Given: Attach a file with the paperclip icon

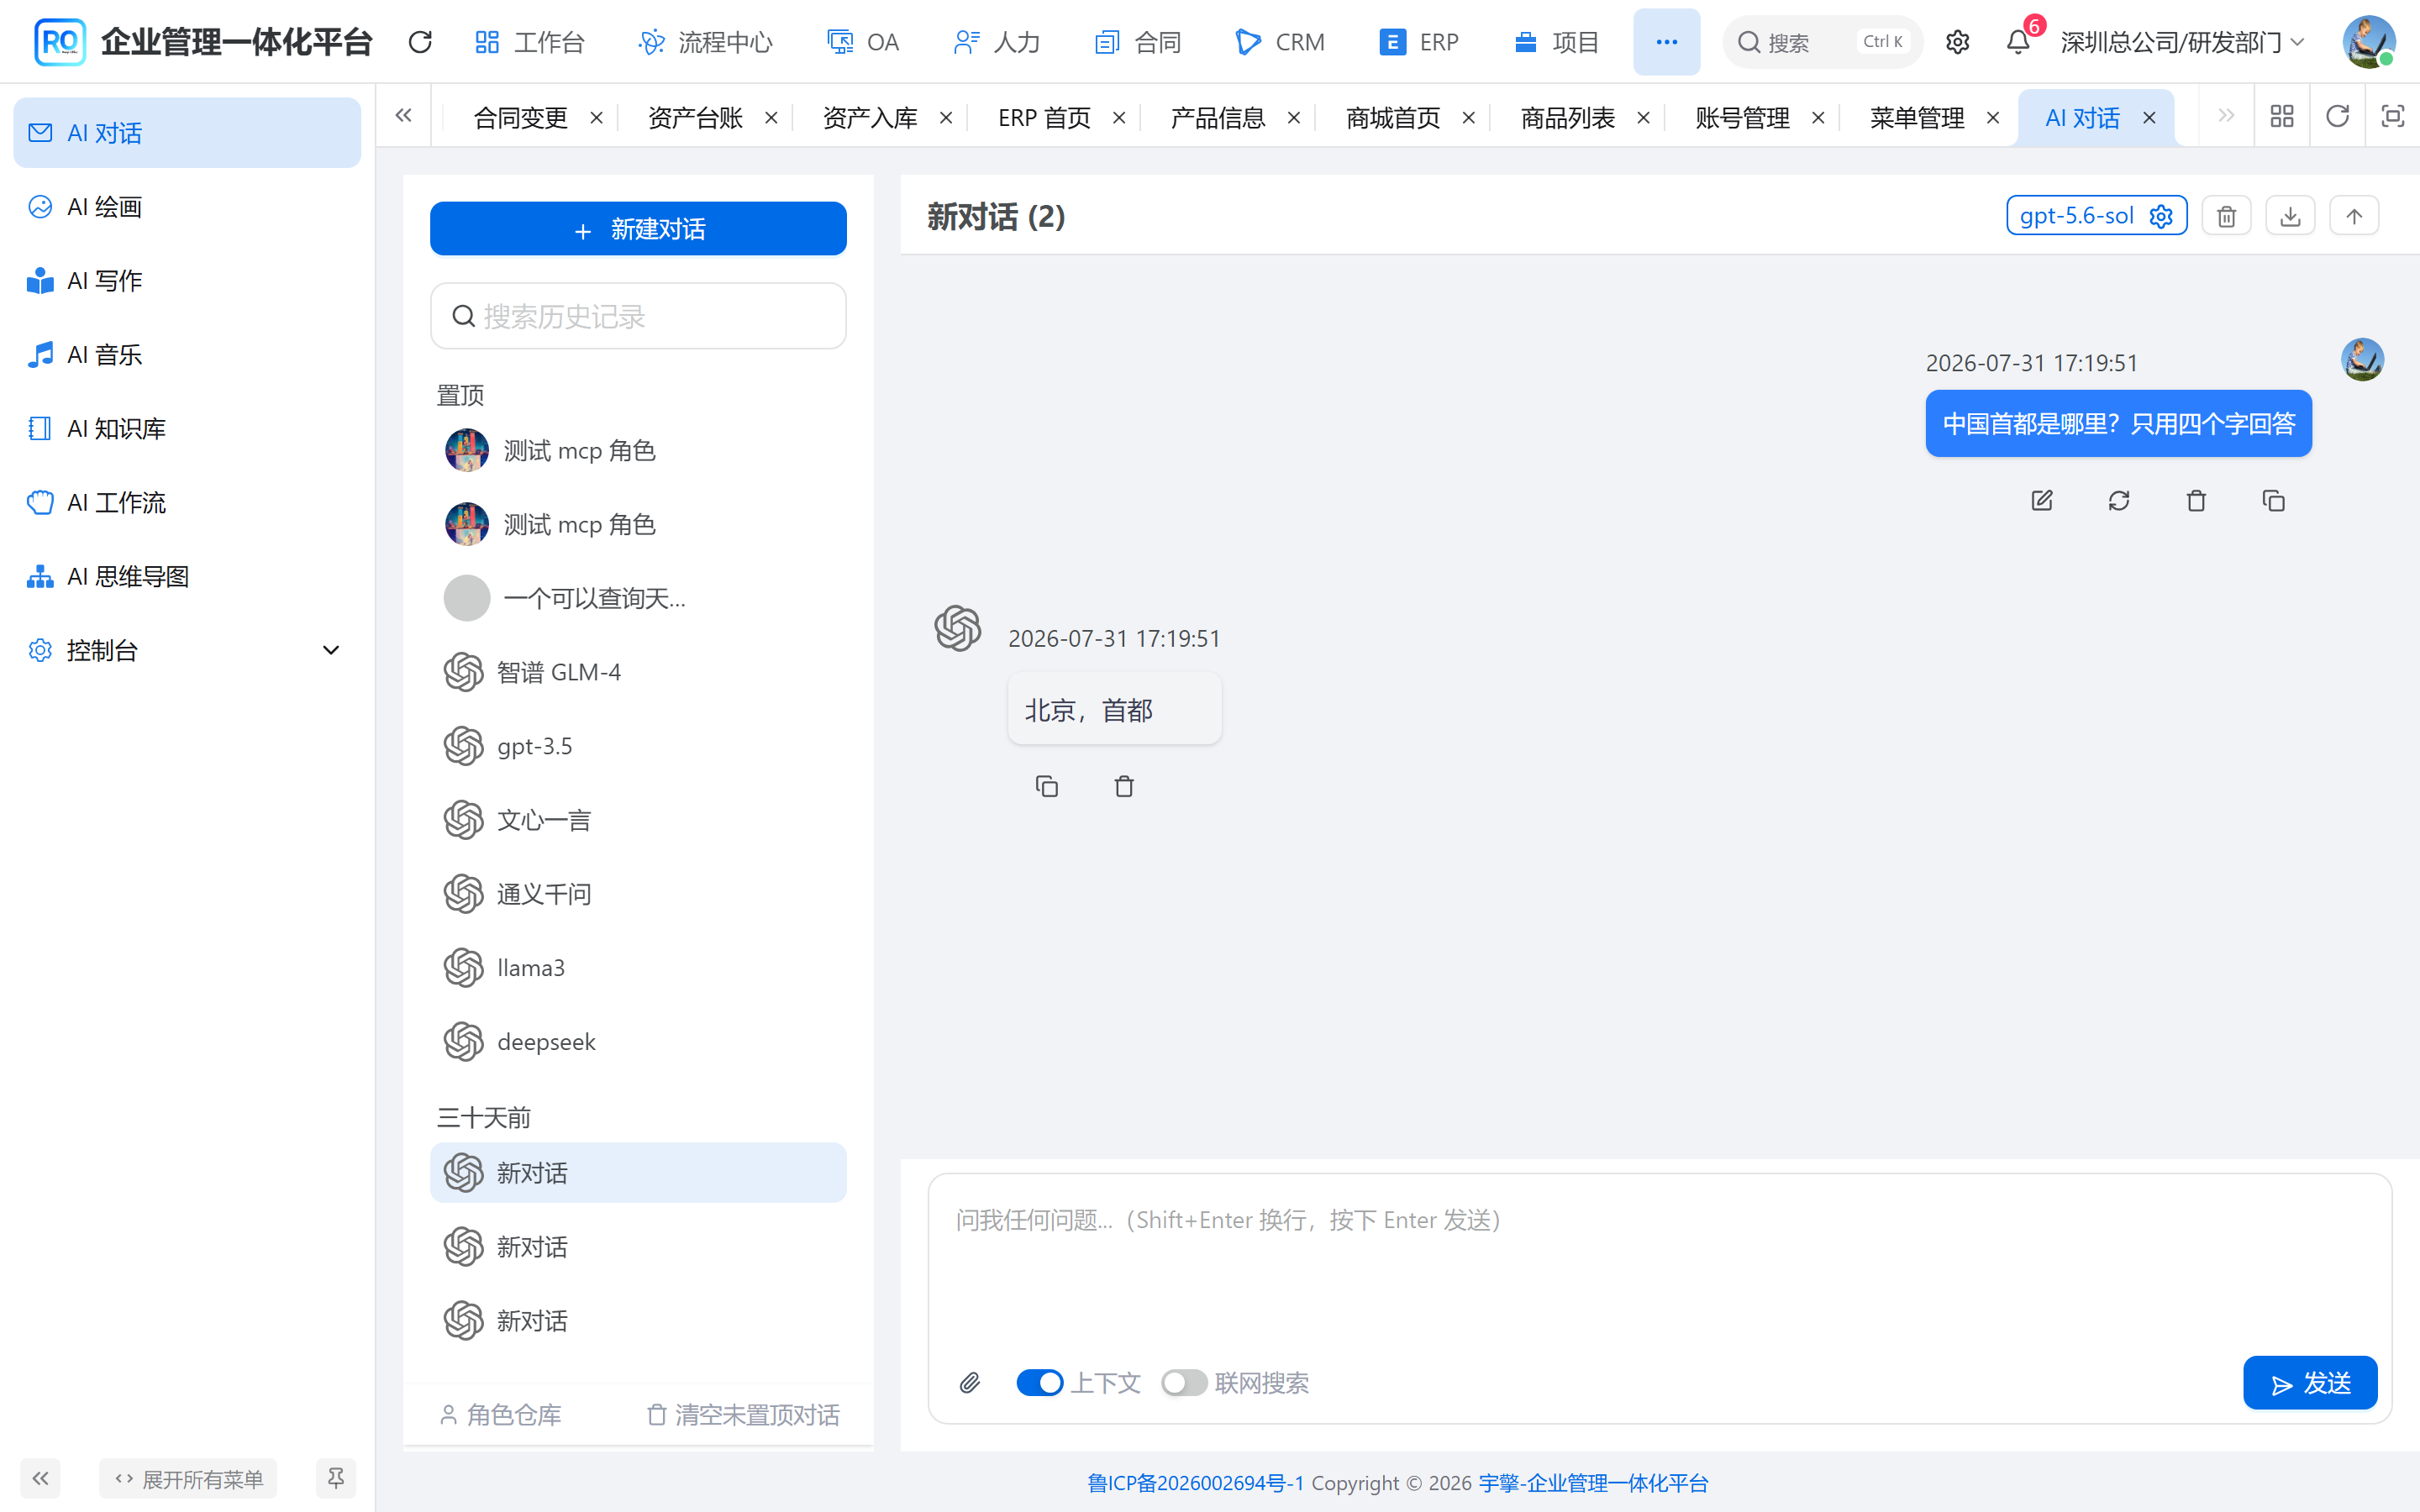Looking at the screenshot, I should click(970, 1383).
